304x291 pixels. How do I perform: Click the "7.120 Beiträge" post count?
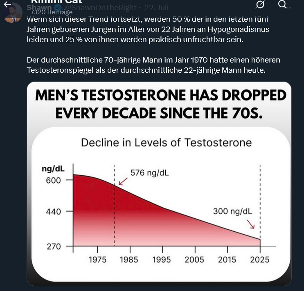[x=52, y=12]
